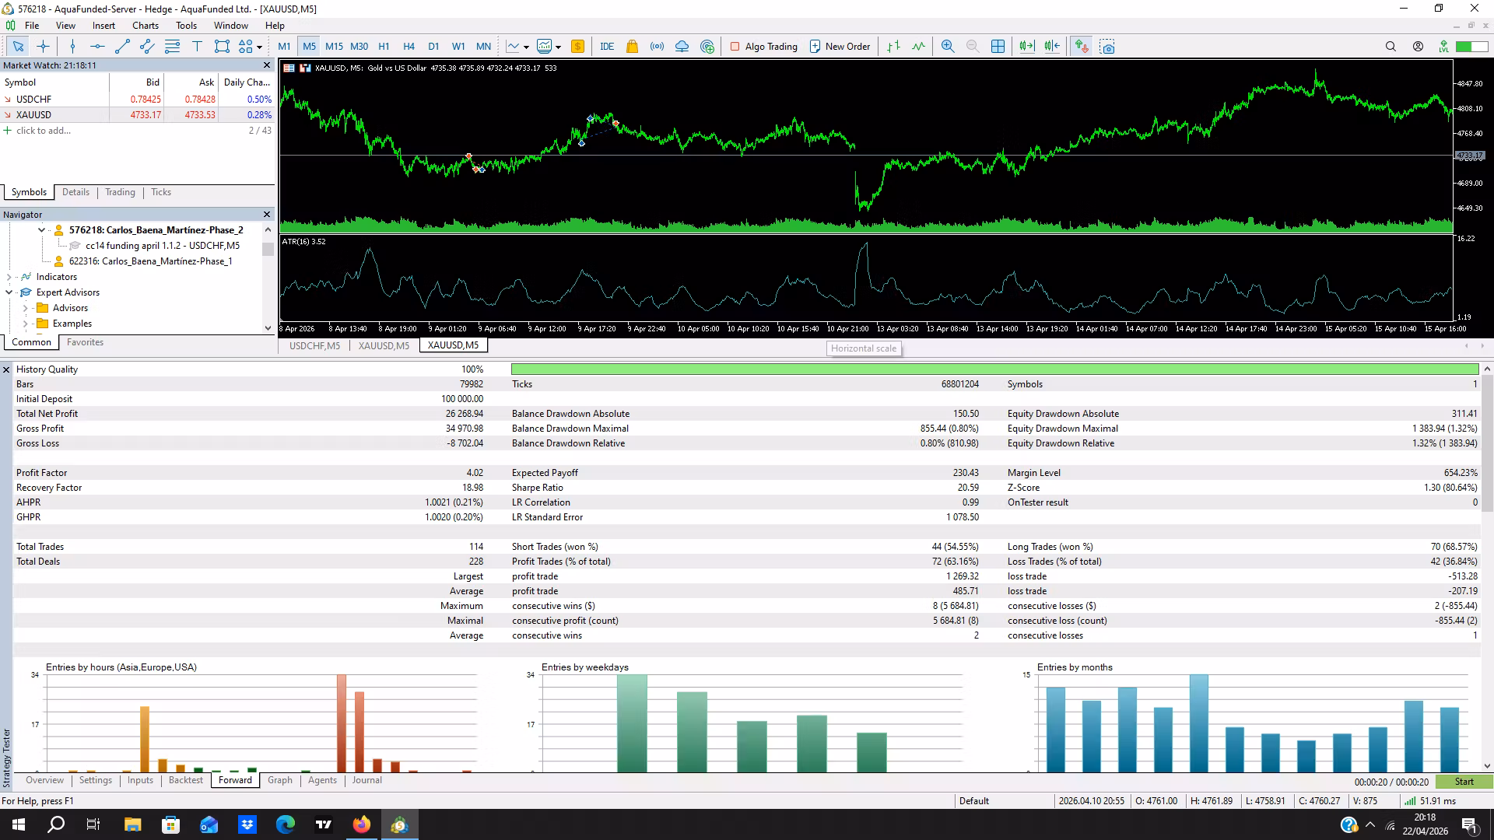Toggle chart auto-scroll to latest bar
Viewport: 1494px width, 840px height.
[1026, 47]
